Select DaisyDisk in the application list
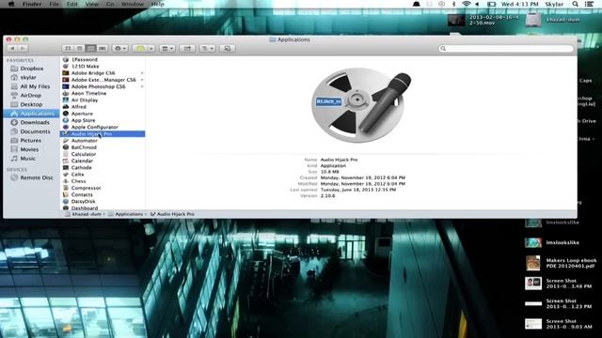Viewport: 602px width, 338px height. click(103, 201)
